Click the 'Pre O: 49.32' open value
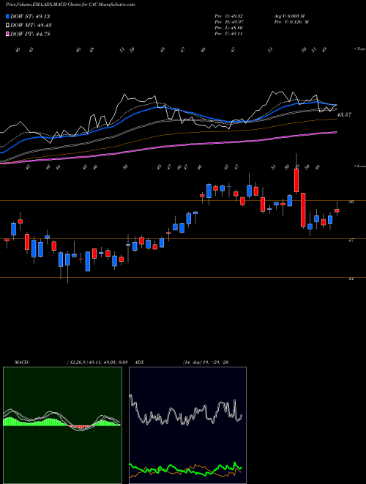Viewport: 366px width, 484px height. coord(229,16)
